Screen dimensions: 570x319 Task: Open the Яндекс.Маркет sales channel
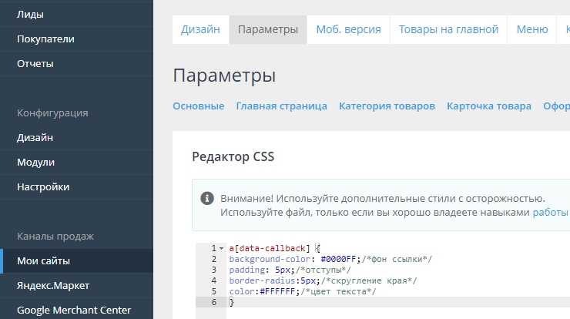53,285
